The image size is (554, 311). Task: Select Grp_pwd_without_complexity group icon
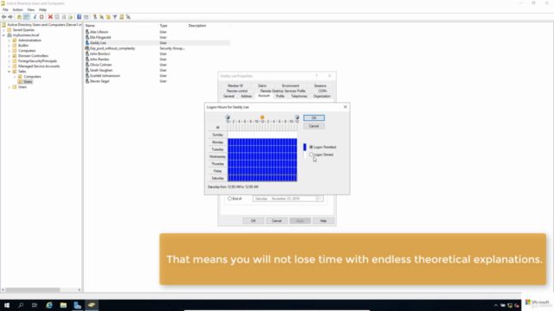click(x=87, y=48)
